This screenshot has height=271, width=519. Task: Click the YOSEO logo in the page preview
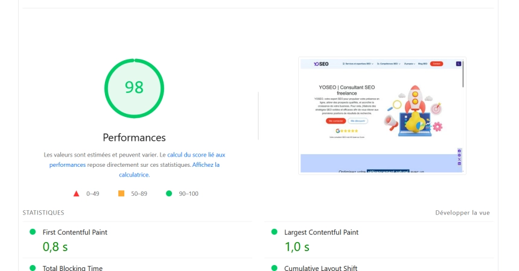pyautogui.click(x=321, y=63)
